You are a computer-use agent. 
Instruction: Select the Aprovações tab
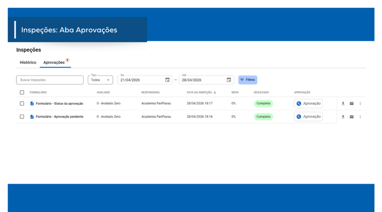click(55, 62)
